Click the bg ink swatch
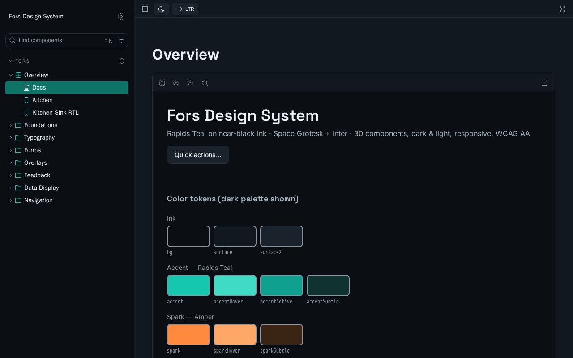573x358 pixels. pos(188,236)
